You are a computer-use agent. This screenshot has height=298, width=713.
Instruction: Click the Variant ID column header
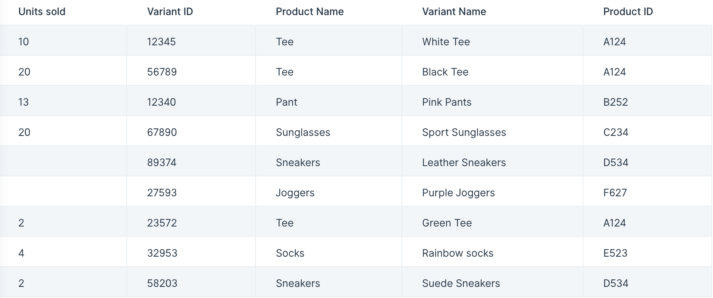coord(170,12)
